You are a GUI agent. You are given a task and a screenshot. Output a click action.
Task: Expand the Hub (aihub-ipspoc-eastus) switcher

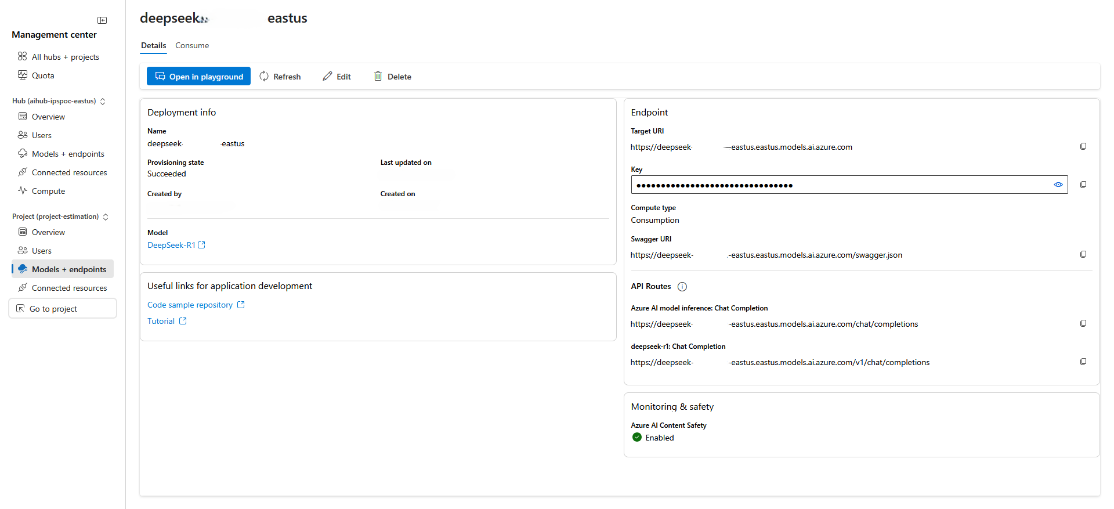pyautogui.click(x=103, y=102)
